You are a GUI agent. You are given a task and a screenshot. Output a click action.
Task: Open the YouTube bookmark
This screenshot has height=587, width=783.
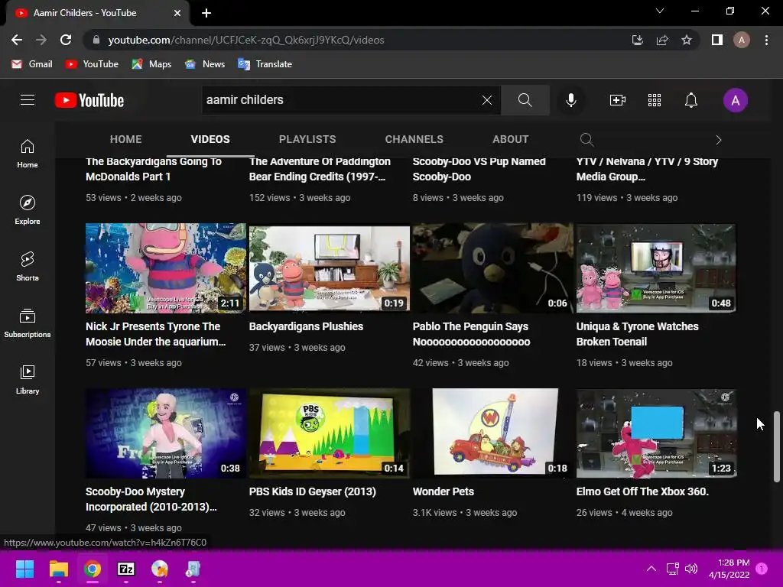[93, 64]
